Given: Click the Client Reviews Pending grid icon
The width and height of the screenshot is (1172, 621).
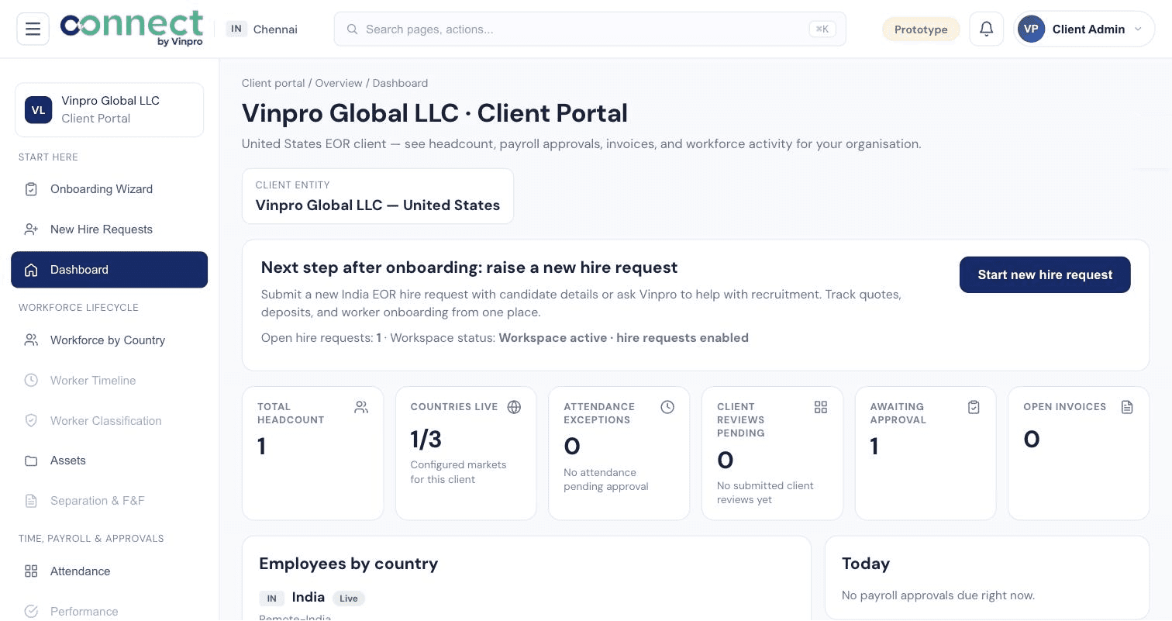Looking at the screenshot, I should (x=821, y=407).
